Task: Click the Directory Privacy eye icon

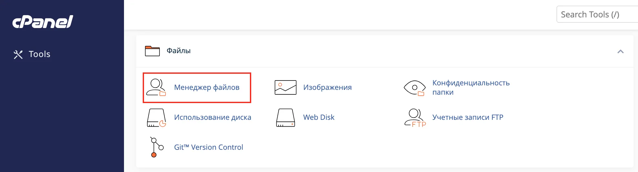Action: point(415,88)
